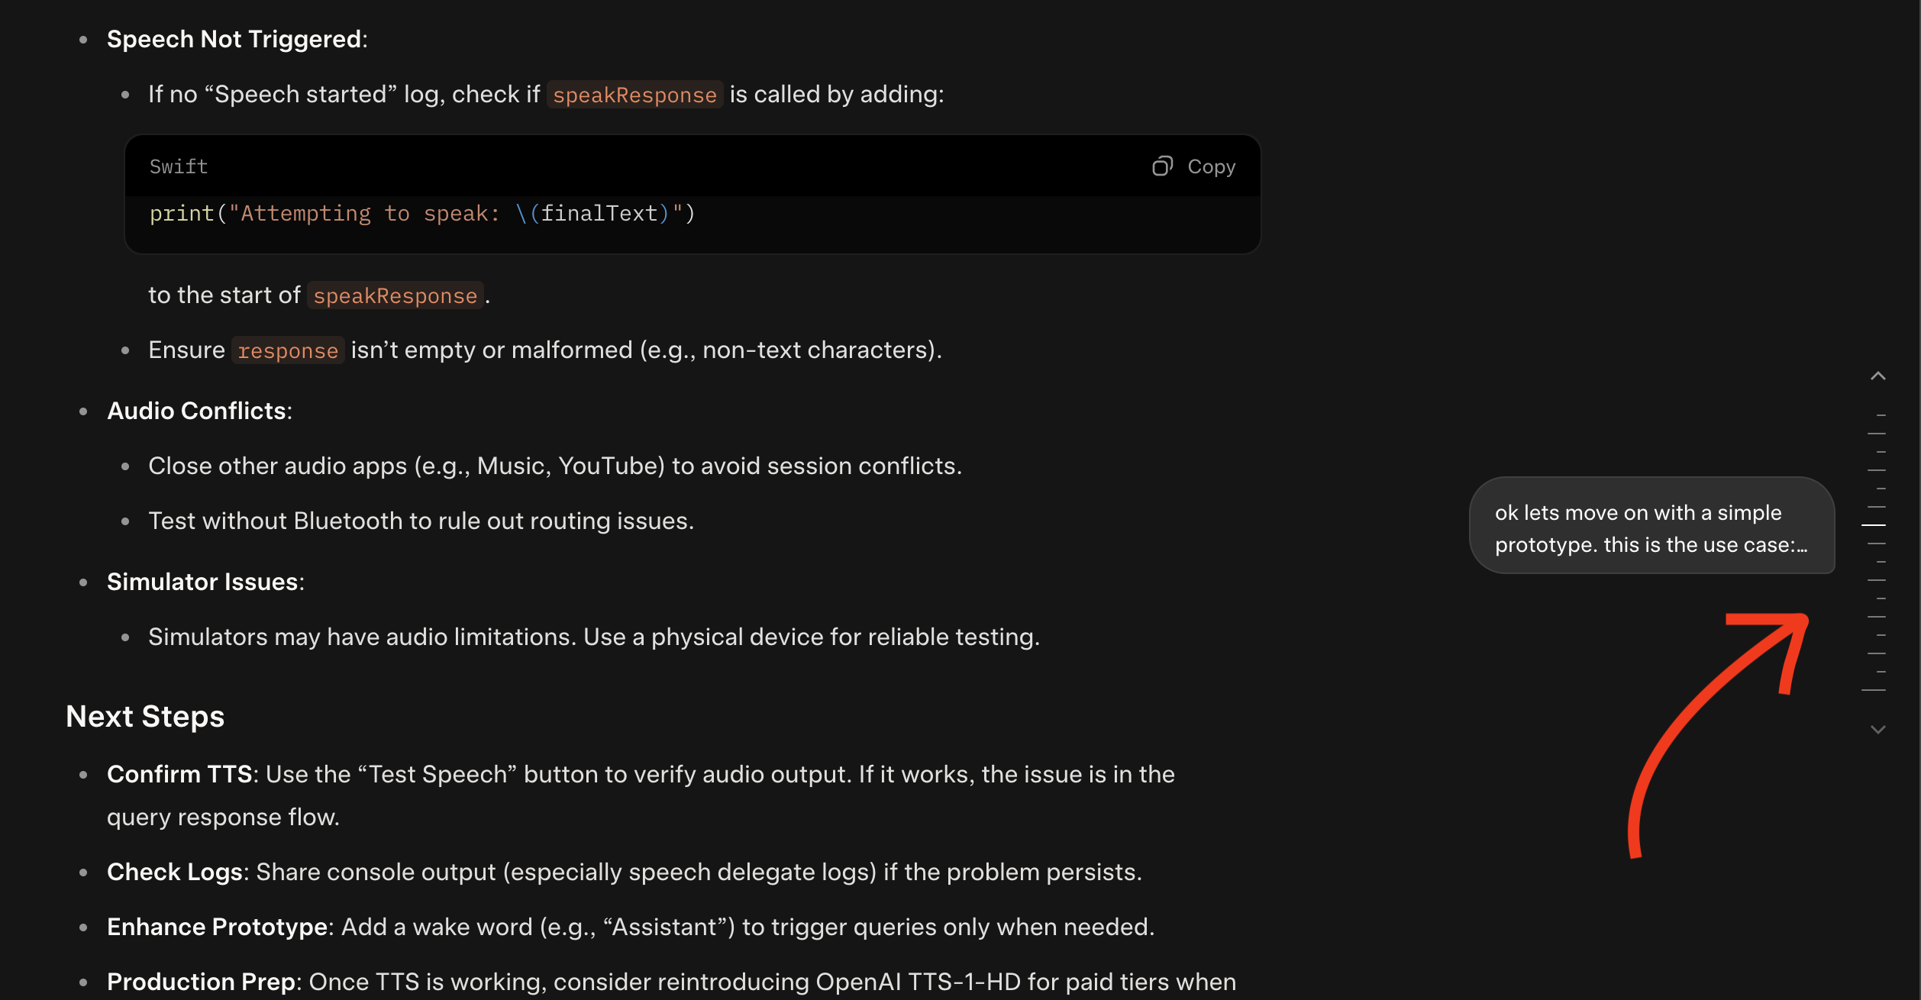Click the copy icon in the Swift code block
This screenshot has height=1000, width=1921.
click(x=1162, y=166)
